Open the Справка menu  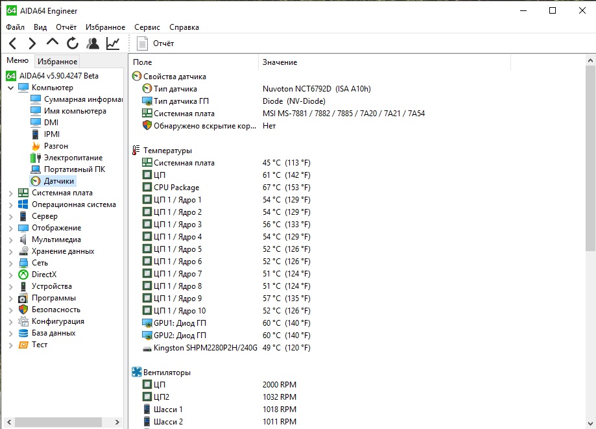pos(184,27)
